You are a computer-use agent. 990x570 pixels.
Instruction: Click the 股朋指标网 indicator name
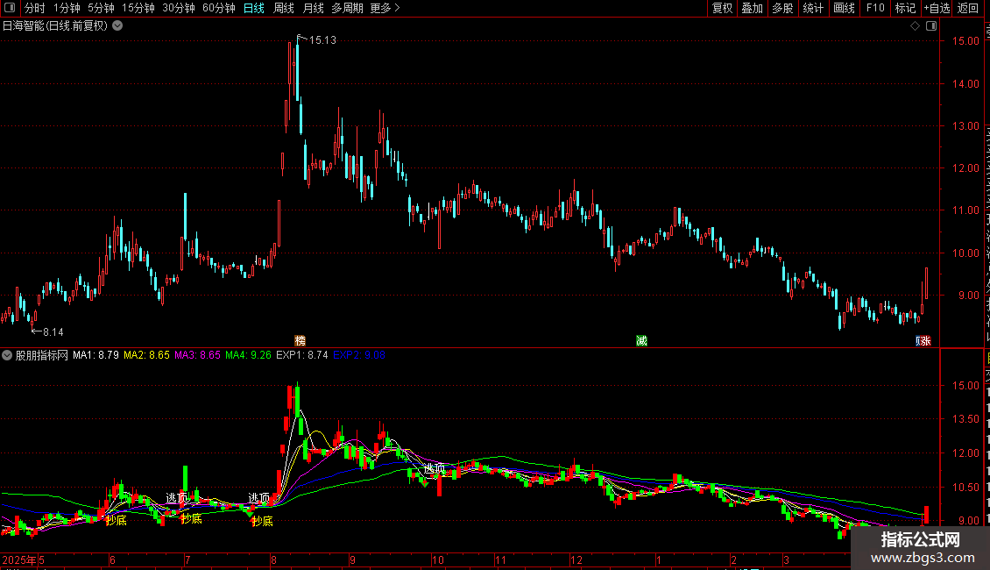42,355
